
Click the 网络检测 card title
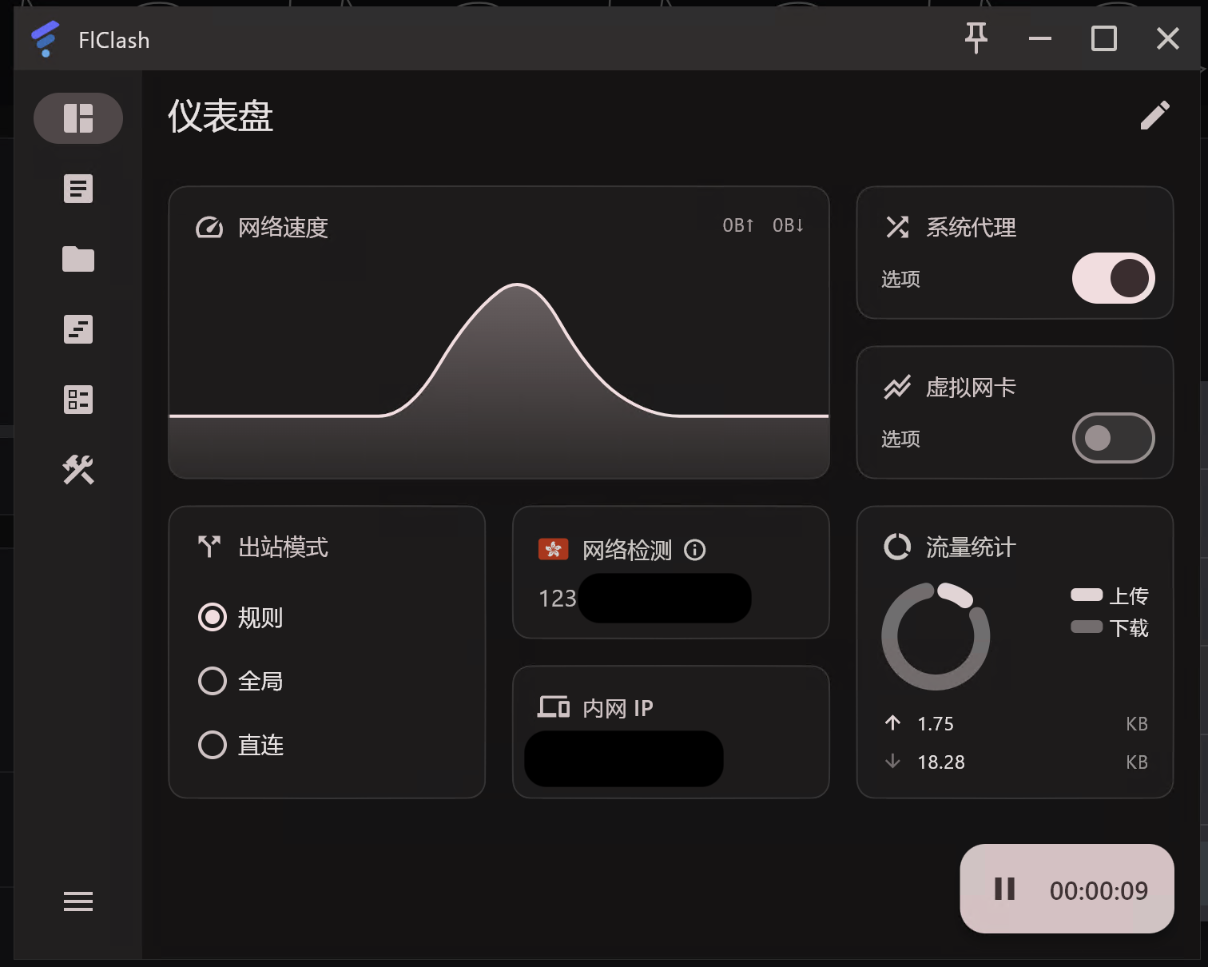pos(627,550)
